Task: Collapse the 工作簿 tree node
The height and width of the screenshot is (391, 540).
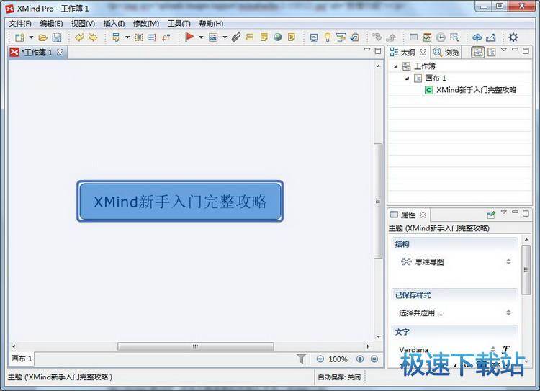Action: 396,66
